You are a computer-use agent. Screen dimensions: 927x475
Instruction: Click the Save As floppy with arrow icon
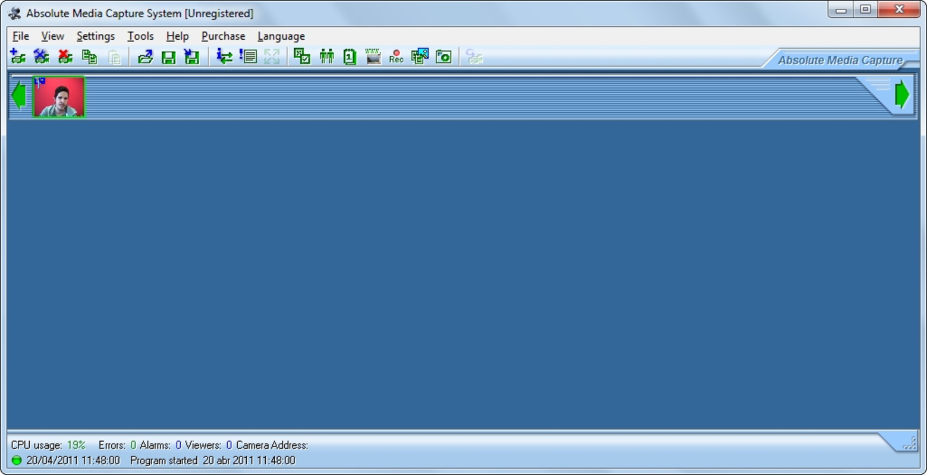pyautogui.click(x=191, y=56)
